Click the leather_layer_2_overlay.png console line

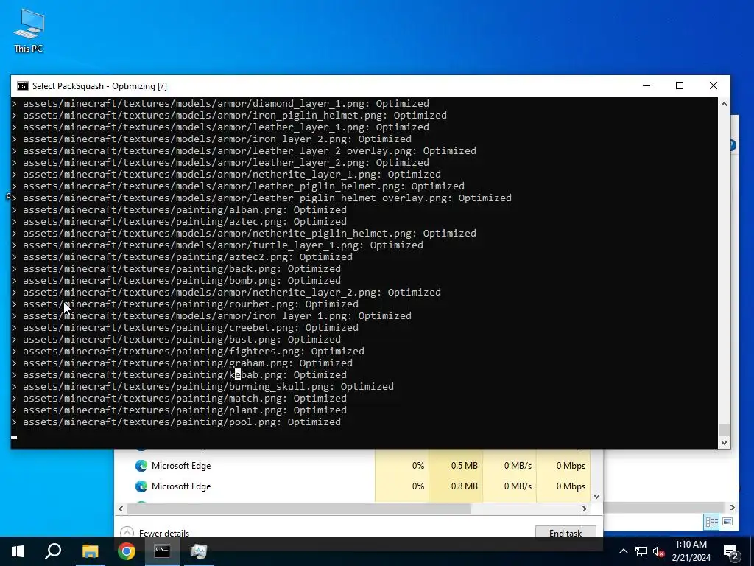tap(244, 150)
